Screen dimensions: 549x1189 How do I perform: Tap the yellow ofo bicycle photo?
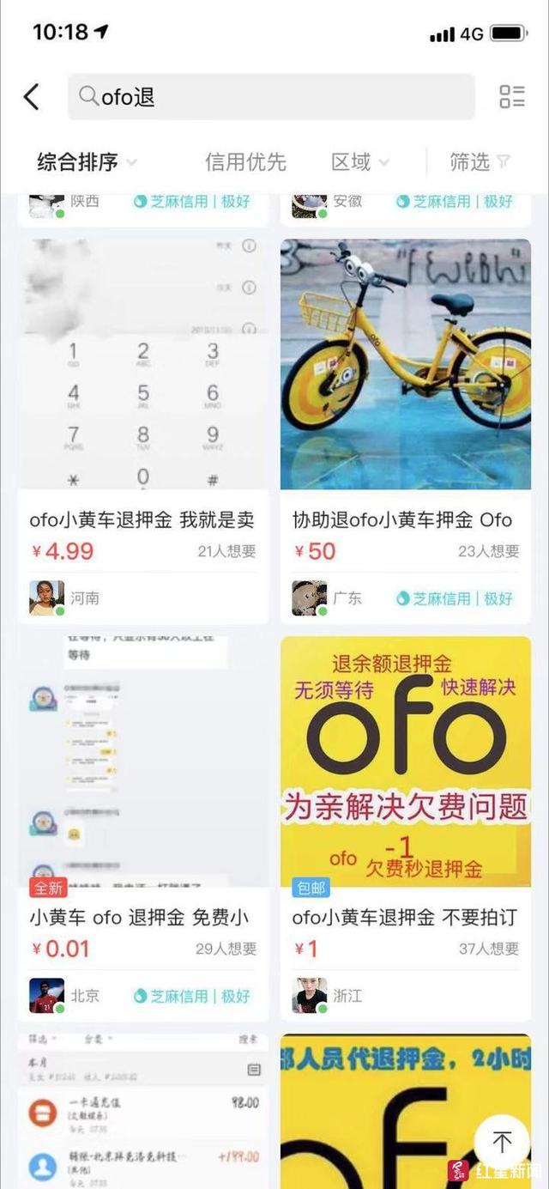tap(406, 364)
